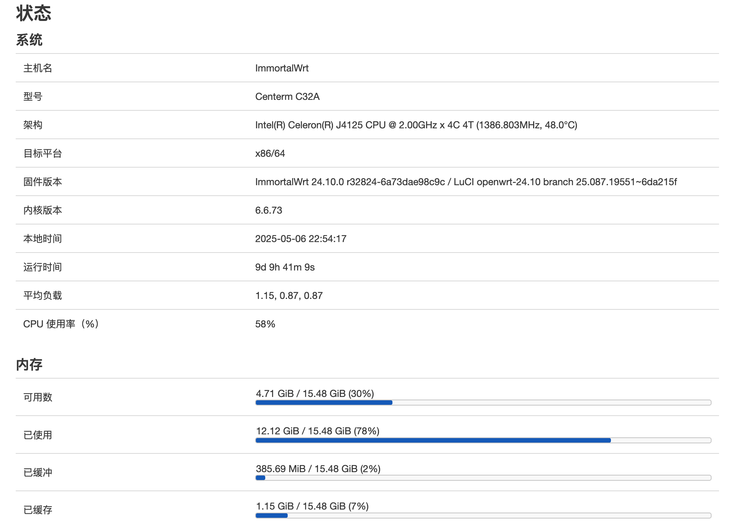Click the Intel Celeron J4125 architecture text

pos(416,125)
